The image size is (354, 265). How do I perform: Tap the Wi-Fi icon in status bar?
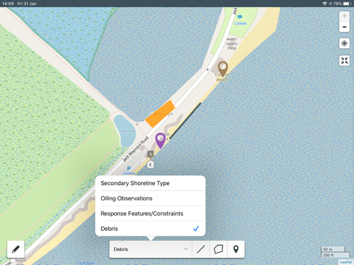(324, 3)
